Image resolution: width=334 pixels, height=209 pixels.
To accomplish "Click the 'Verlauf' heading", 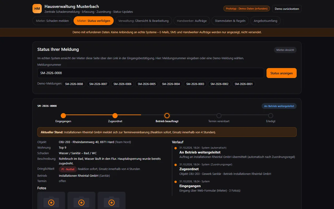I will 178,142.
